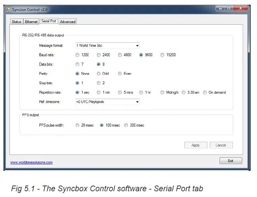Open the Message format dropdown
257x197 pixels.
(108, 46)
